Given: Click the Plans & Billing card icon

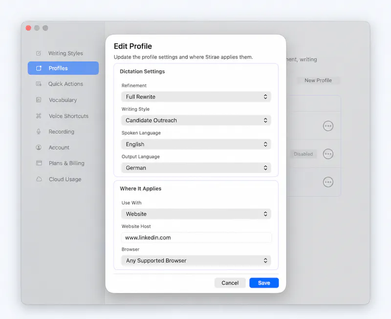Looking at the screenshot, I should tap(39, 163).
